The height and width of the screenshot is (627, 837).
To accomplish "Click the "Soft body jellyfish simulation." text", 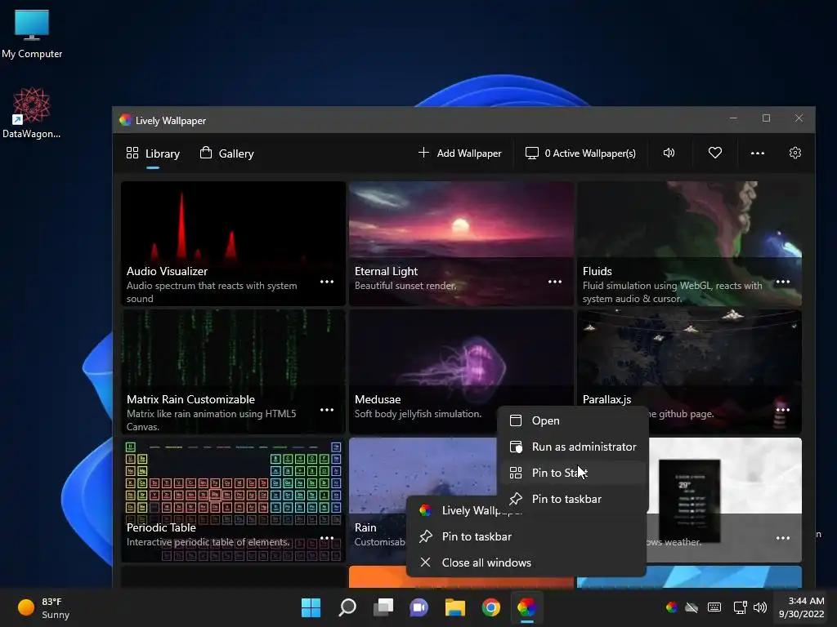I will (418, 414).
